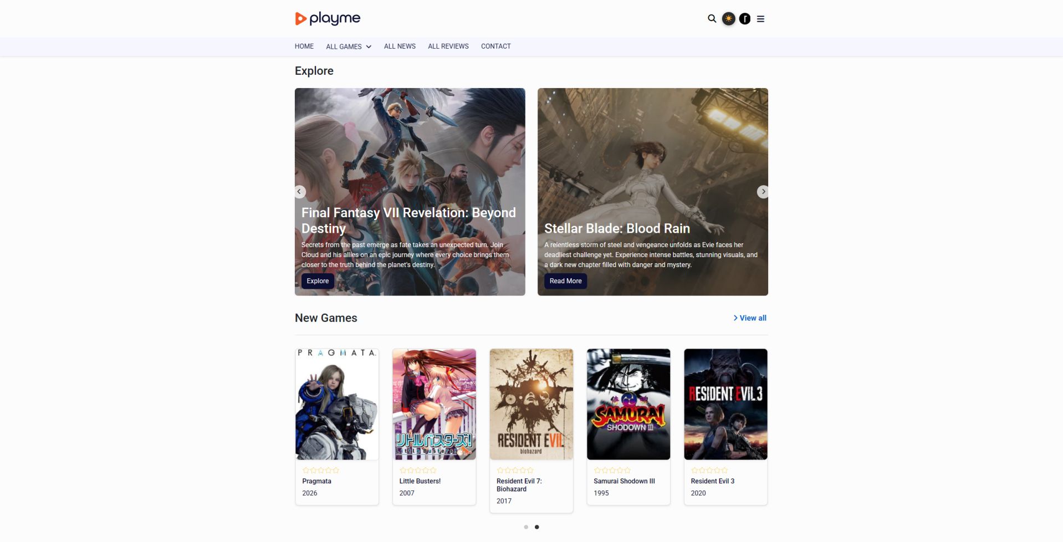The image size is (1063, 542).
Task: Click the Little Busters! game title
Action: (x=420, y=481)
